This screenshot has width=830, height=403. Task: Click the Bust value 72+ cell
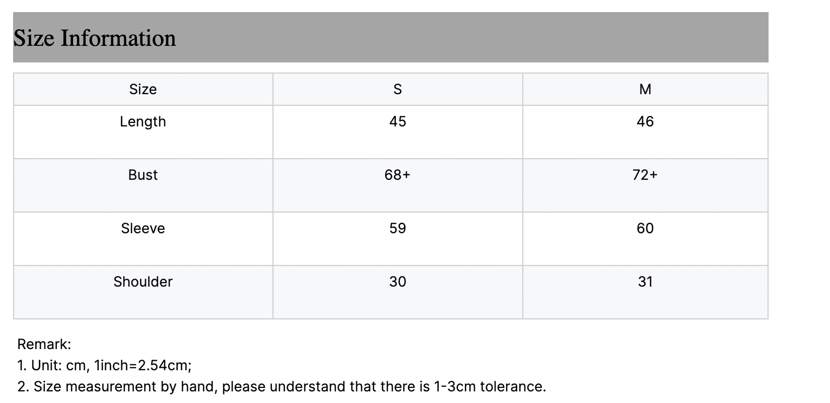pyautogui.click(x=645, y=175)
